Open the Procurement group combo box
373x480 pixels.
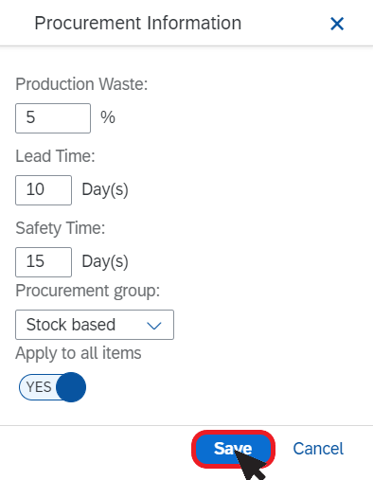(95, 325)
